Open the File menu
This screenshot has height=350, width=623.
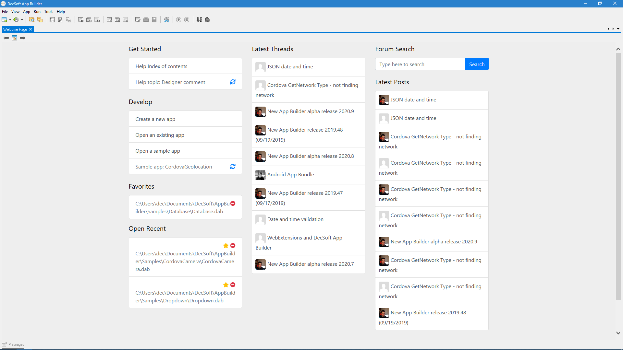[5, 12]
